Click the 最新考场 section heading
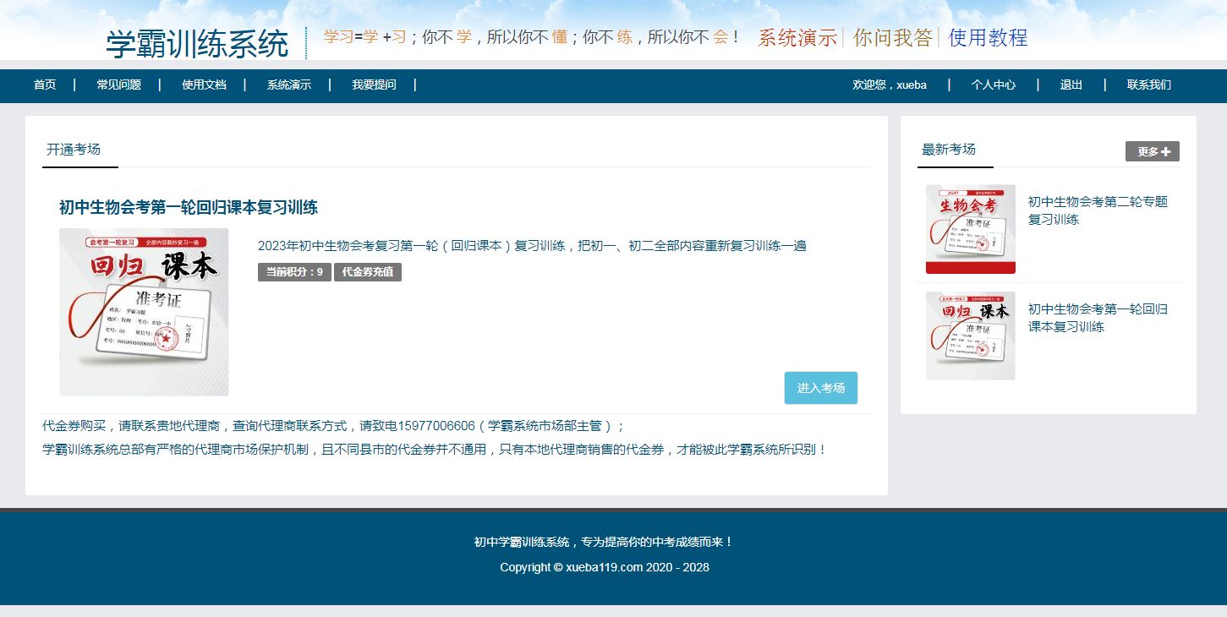Image resolution: width=1227 pixels, height=617 pixels. tap(947, 150)
